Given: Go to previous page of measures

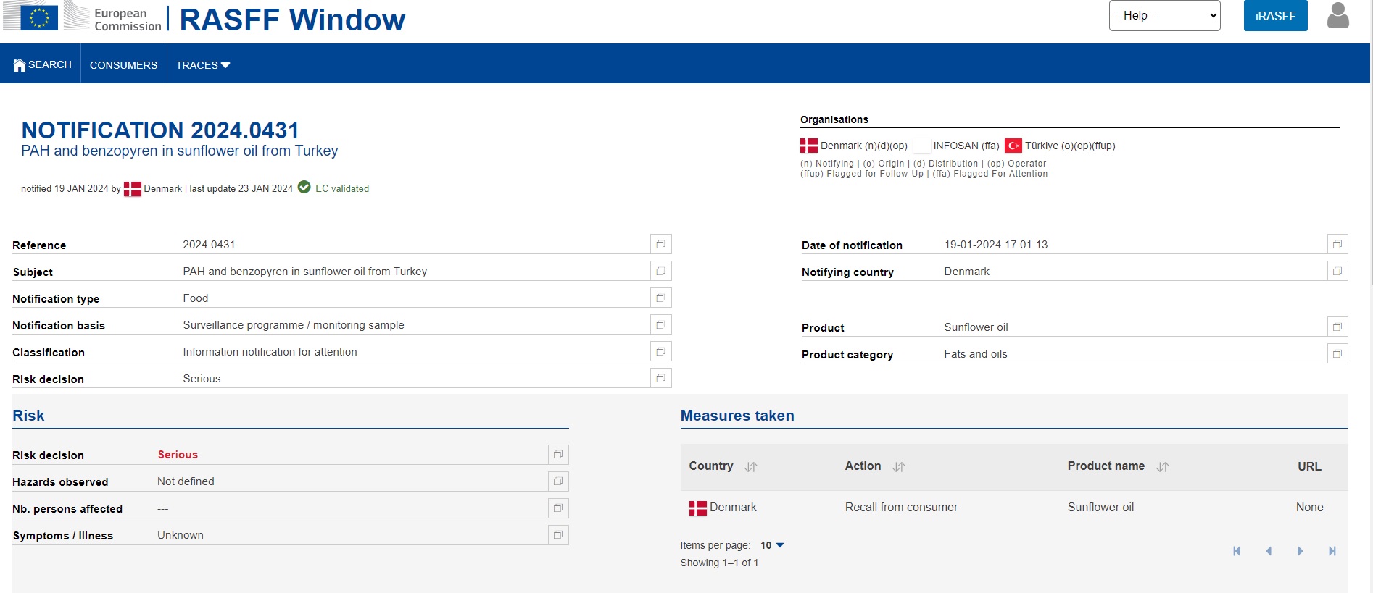Looking at the screenshot, I should [x=1269, y=551].
